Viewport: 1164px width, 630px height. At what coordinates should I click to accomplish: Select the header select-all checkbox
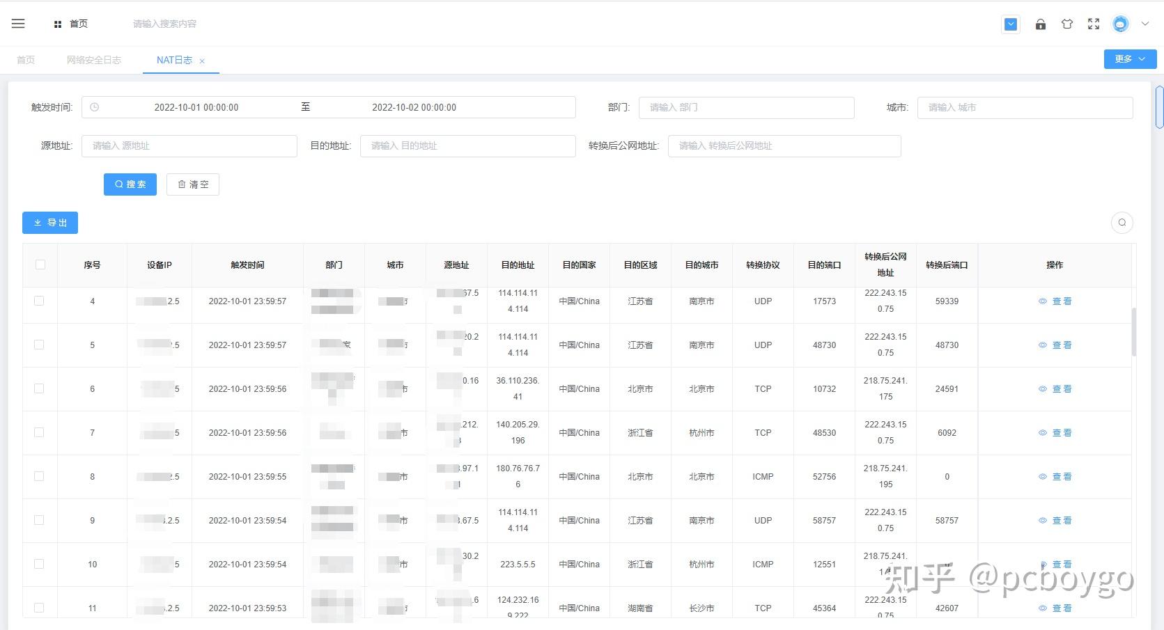40,265
